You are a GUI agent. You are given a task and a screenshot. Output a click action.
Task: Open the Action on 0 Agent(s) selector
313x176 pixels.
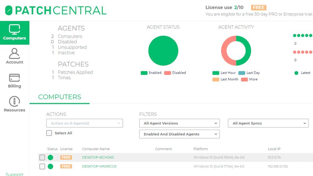click(x=85, y=123)
